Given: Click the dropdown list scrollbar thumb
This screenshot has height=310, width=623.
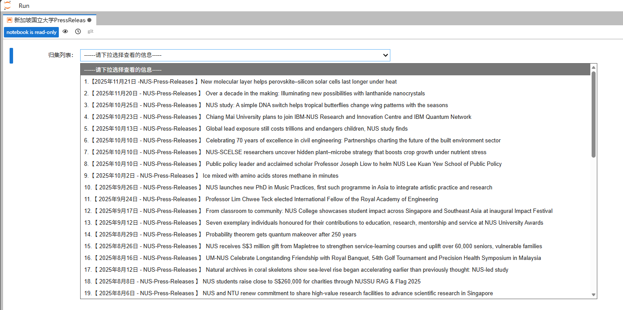Looking at the screenshot, I should [593, 115].
